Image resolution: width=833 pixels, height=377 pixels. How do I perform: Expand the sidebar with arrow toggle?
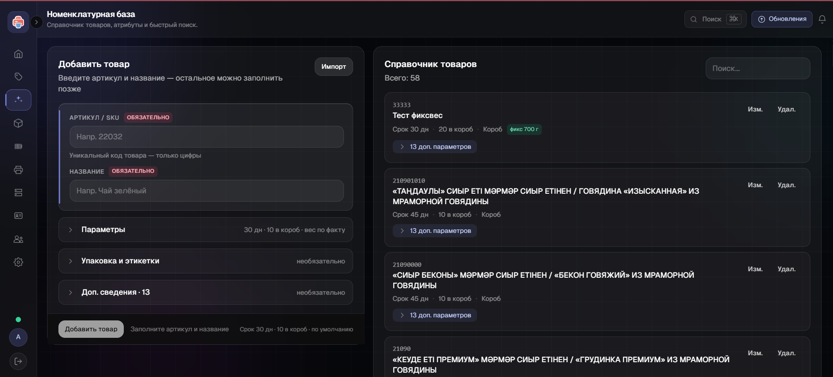pos(37,22)
